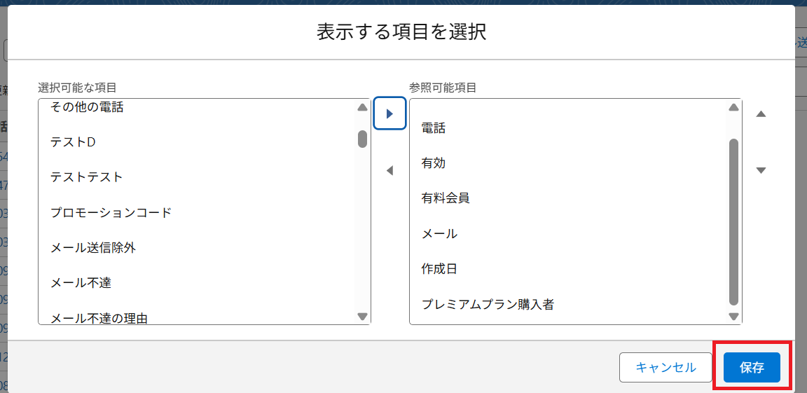Screen dimensions: 807x393
Task: Highlight 有料会員 in visible fields
Action: (446, 198)
